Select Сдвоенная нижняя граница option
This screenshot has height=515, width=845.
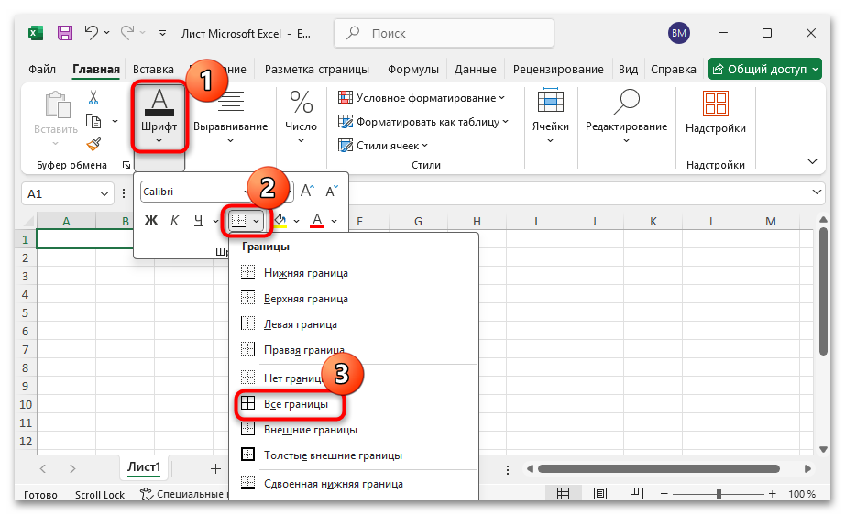(354, 484)
